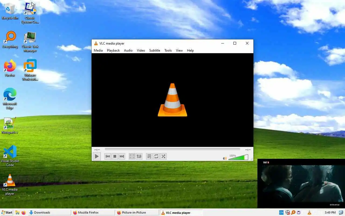The width and height of the screenshot is (345, 216).
Task: Click VLC media player taskbar button
Action: [181, 212]
